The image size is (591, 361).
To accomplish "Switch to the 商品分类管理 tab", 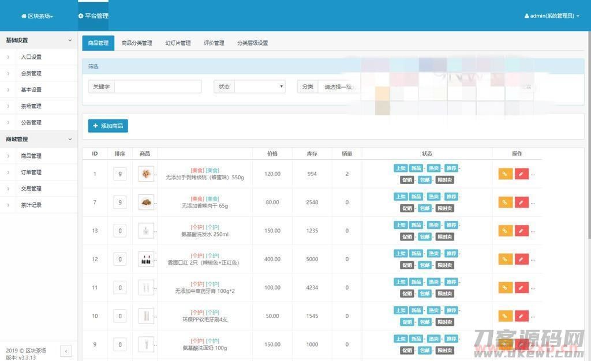I will [138, 43].
